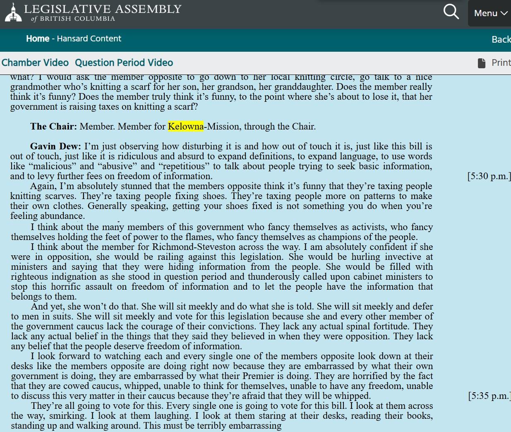Select the 5:30 p.m. timestamp marker
The height and width of the screenshot is (432, 511).
489,176
